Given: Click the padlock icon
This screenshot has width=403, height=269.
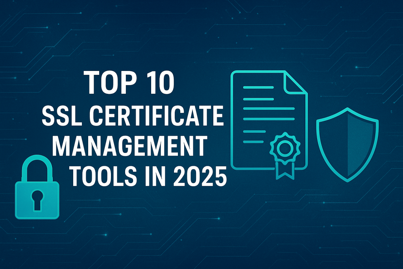Looking at the screenshot, I should [x=37, y=187].
